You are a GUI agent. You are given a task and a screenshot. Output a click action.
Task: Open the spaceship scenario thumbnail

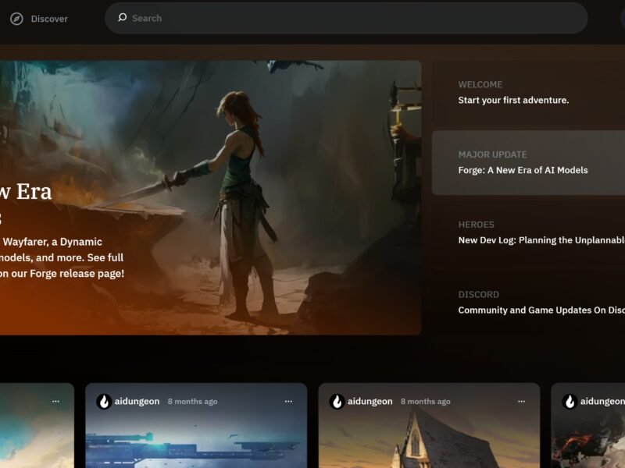pyautogui.click(x=195, y=445)
